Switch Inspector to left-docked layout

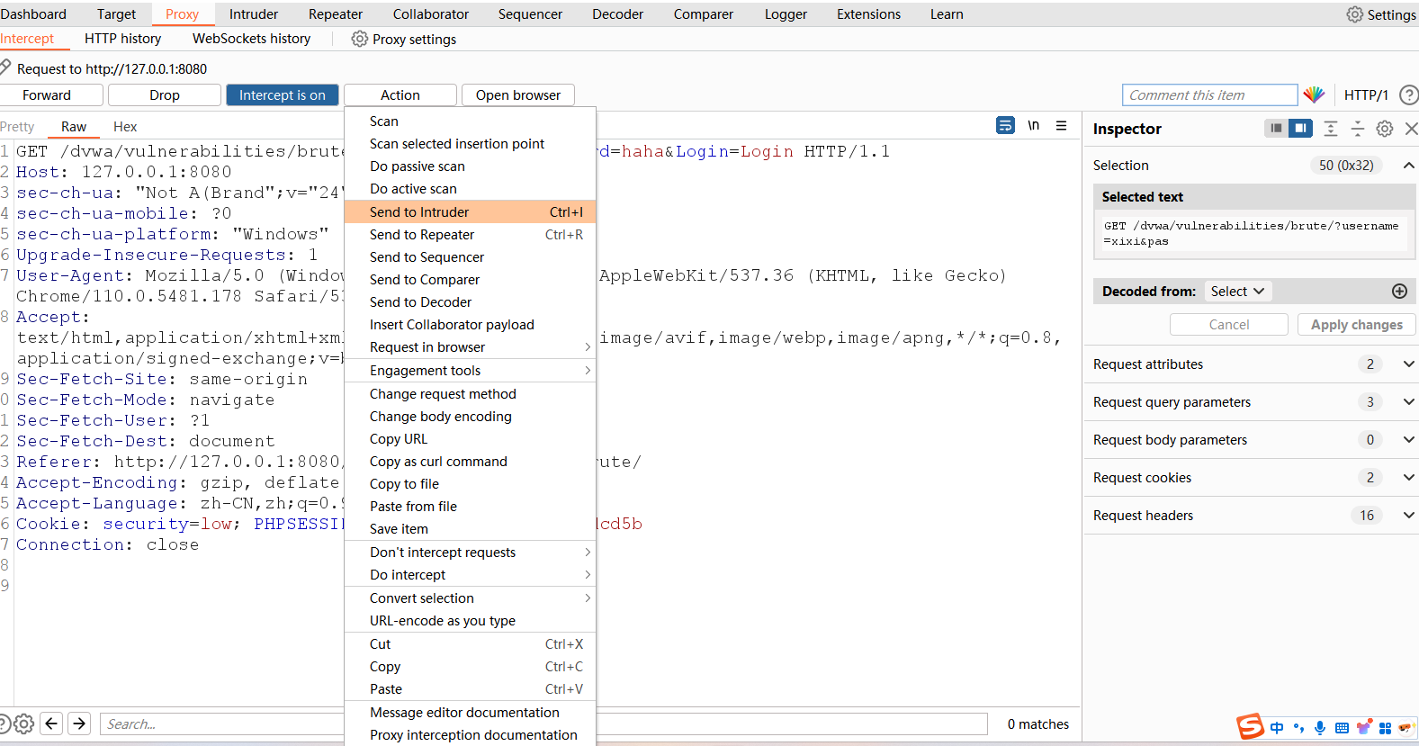[1276, 128]
